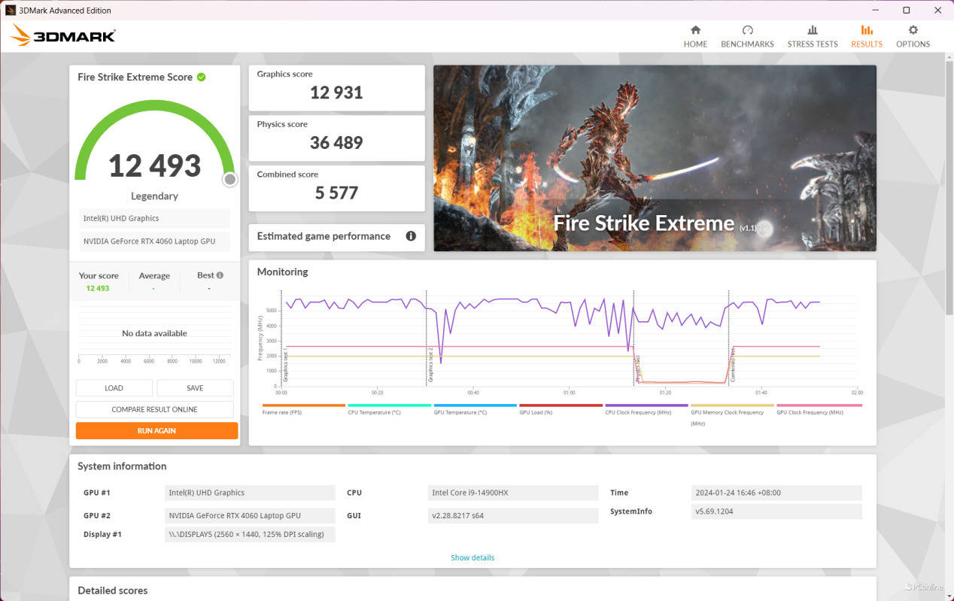Click the green validation checkmark beside score title
The width and height of the screenshot is (954, 601).
pos(202,77)
